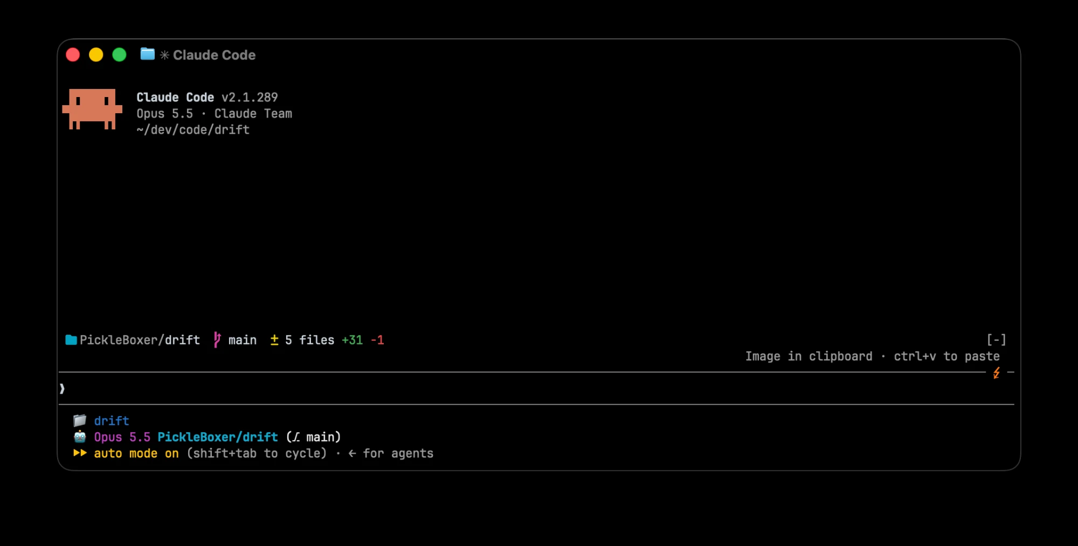Click the cyan 'PickleBoxer/drift' in bottom footer
Viewport: 1078px width, 546px height.
(218, 437)
